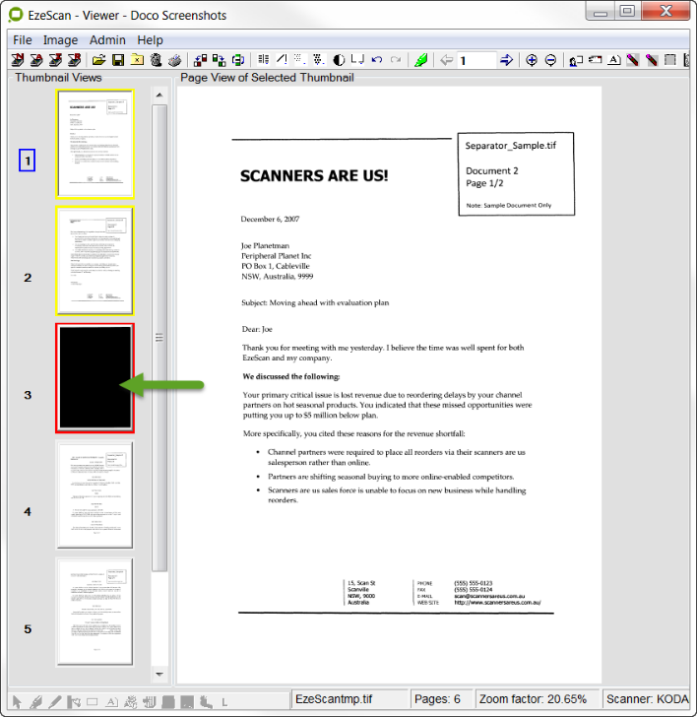Click the printer icon in toolbar
Viewport: 697px width, 717px height.
click(174, 60)
